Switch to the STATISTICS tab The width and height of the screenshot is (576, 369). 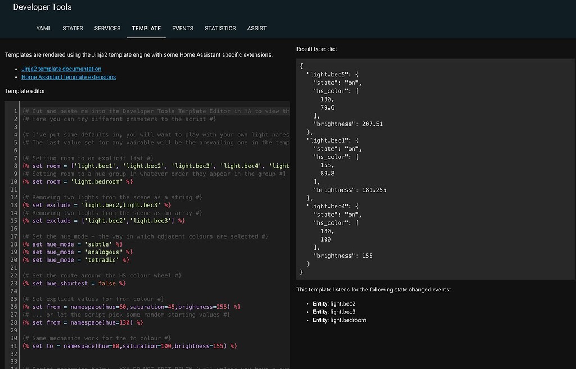(220, 28)
